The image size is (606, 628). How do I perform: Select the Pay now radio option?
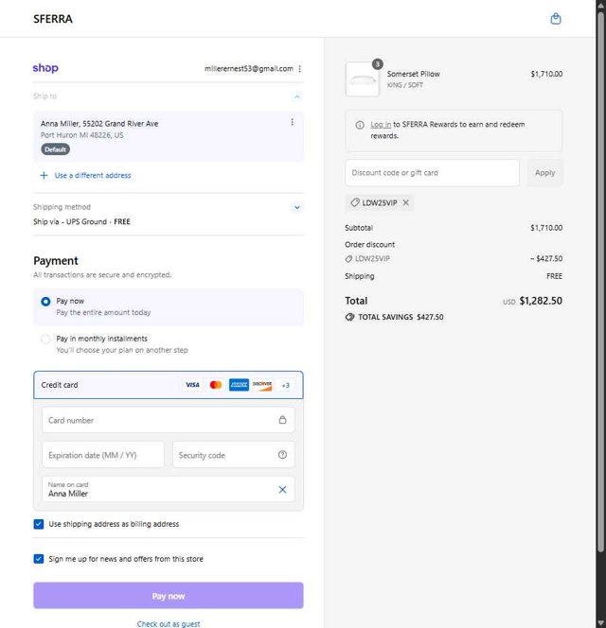[x=45, y=301]
